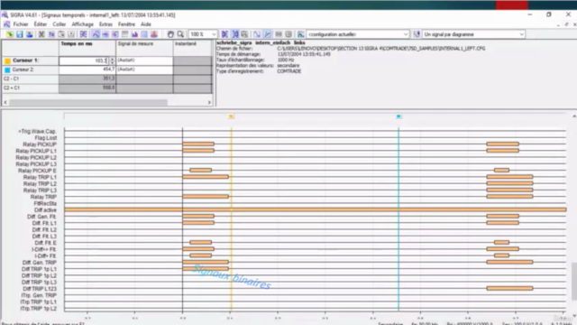Switch to vector diagrams view icon
Viewport: 577px width, 325px height.
105,34
